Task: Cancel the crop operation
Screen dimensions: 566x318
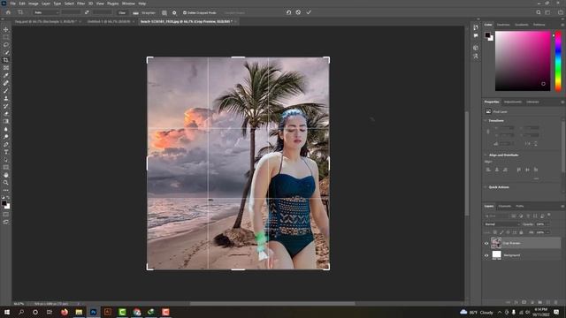Action: [x=298, y=12]
